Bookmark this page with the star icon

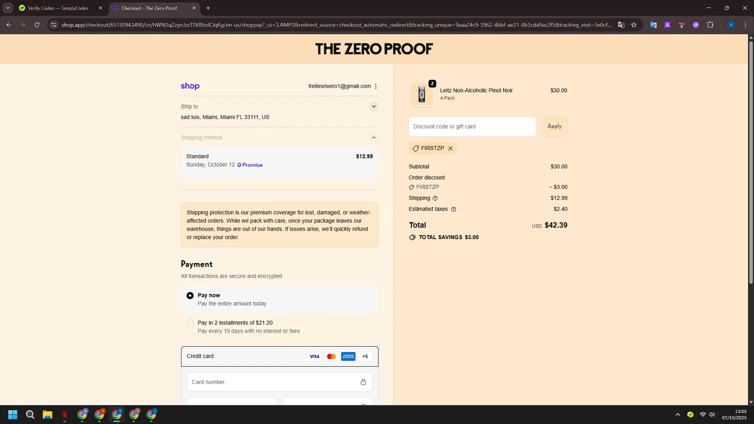[634, 25]
